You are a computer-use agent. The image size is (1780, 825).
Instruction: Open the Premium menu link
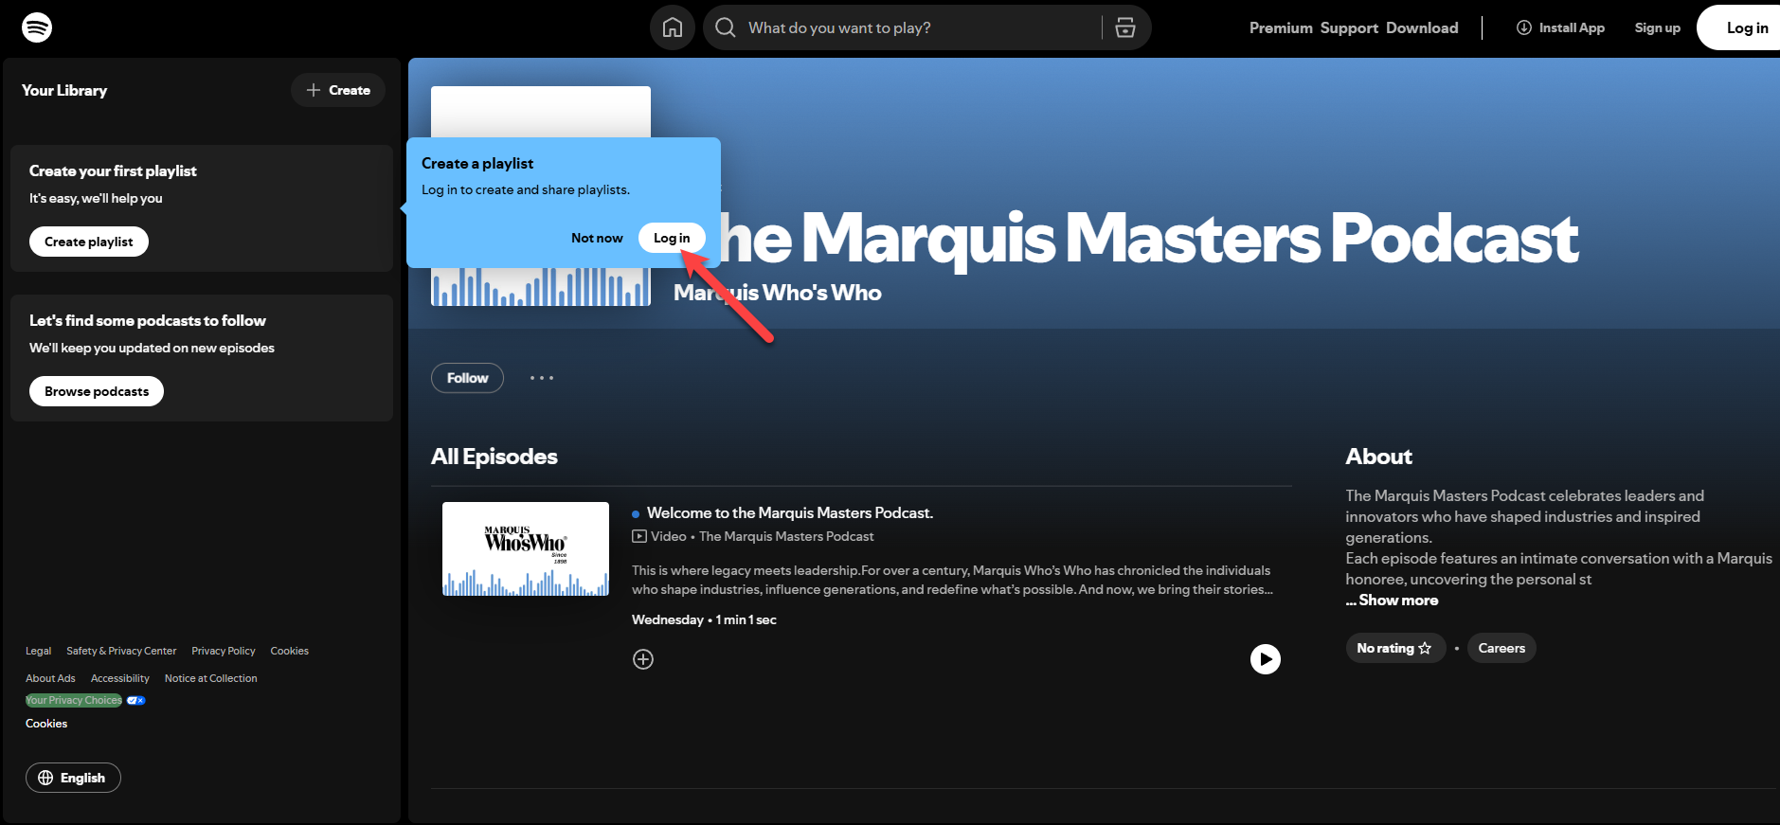coord(1281,27)
